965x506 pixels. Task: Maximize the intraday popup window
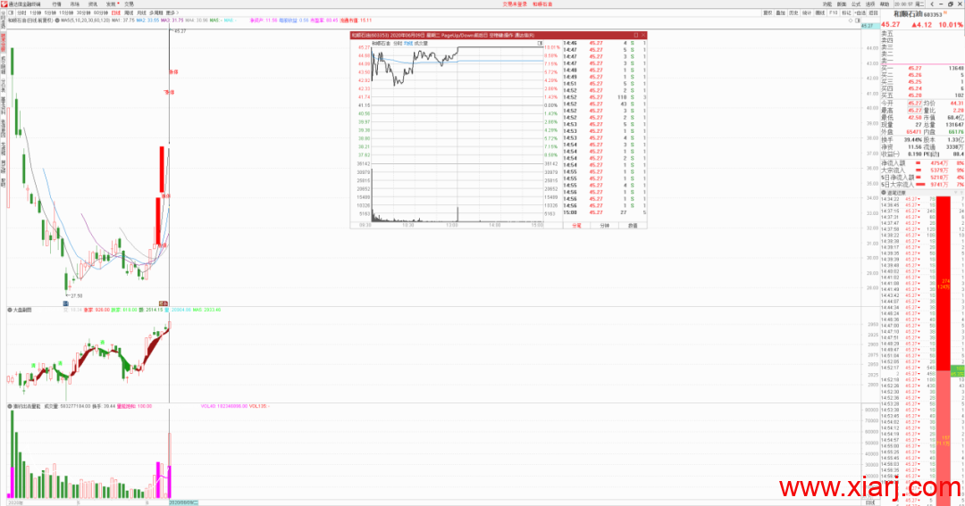click(636, 35)
